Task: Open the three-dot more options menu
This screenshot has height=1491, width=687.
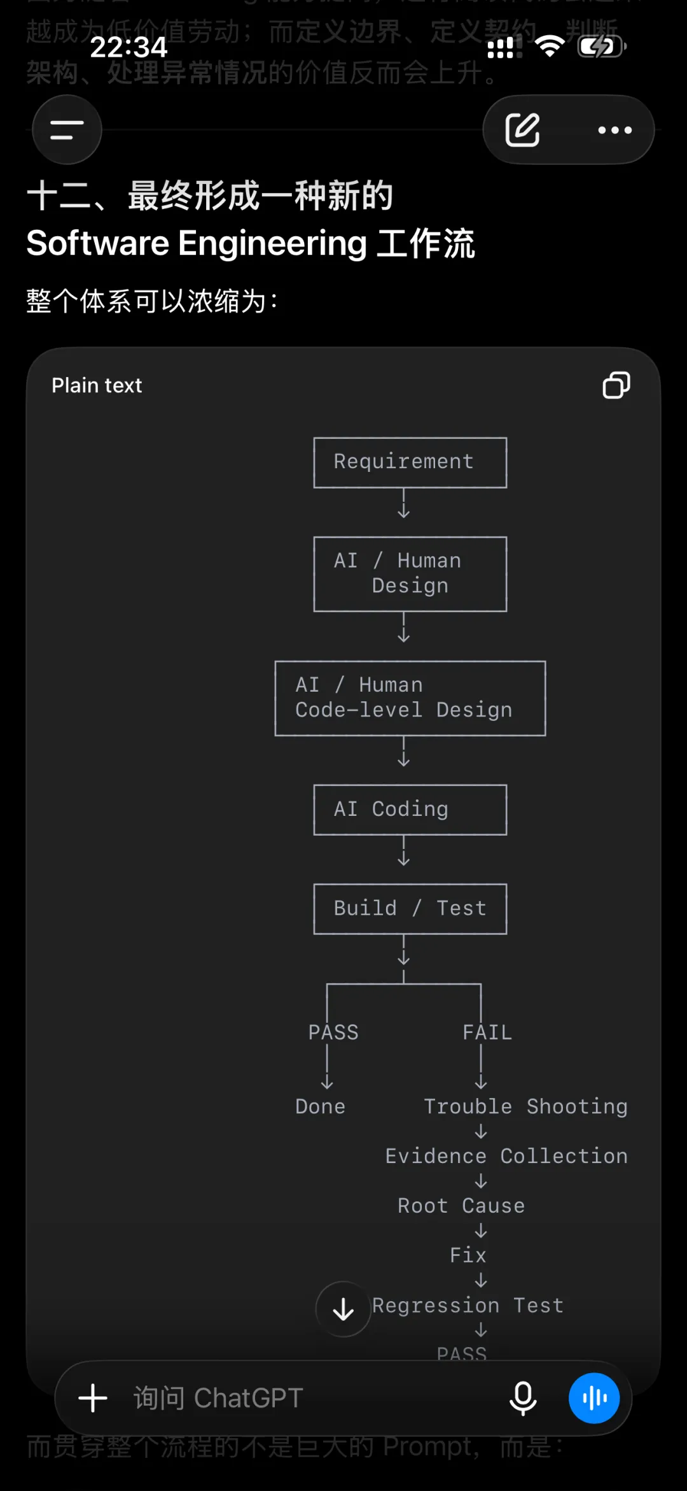Action: [x=614, y=130]
